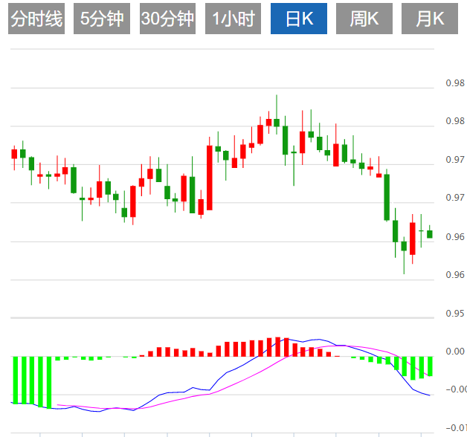Click the tallest red MACD histogram bar
467x437 pixels.
[278, 347]
